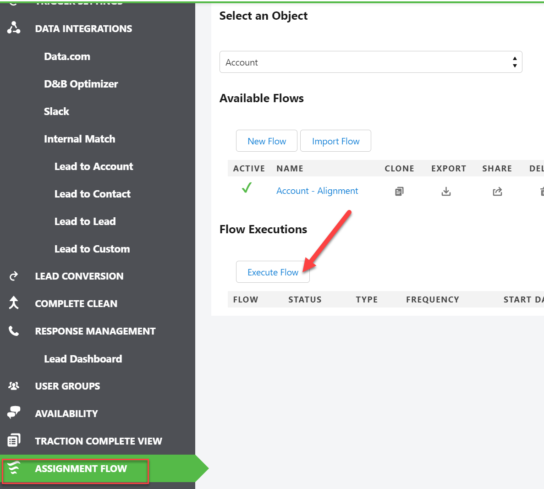This screenshot has height=489, width=544.
Task: Toggle the active checkmark for Account - Alignment
Action: coord(247,189)
